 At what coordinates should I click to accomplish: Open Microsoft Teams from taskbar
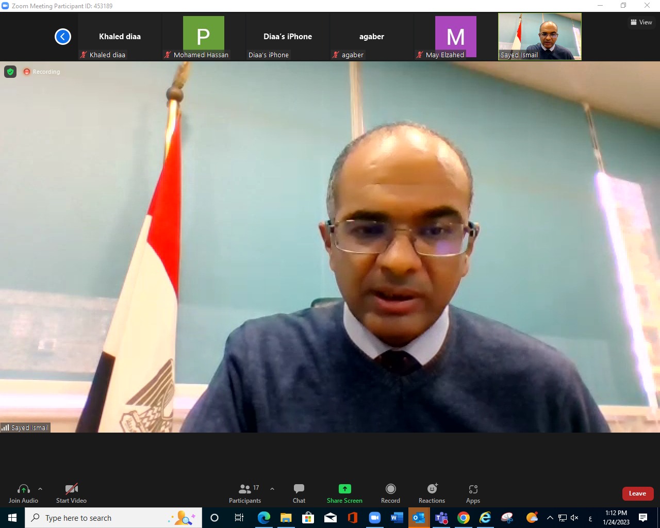pos(441,518)
